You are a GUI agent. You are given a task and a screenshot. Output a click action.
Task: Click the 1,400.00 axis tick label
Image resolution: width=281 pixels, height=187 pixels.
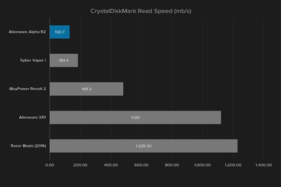[264, 165]
